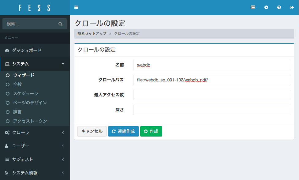This screenshot has width=299, height=180.
Task: Click the サジェスト list icon
Action: point(7,159)
